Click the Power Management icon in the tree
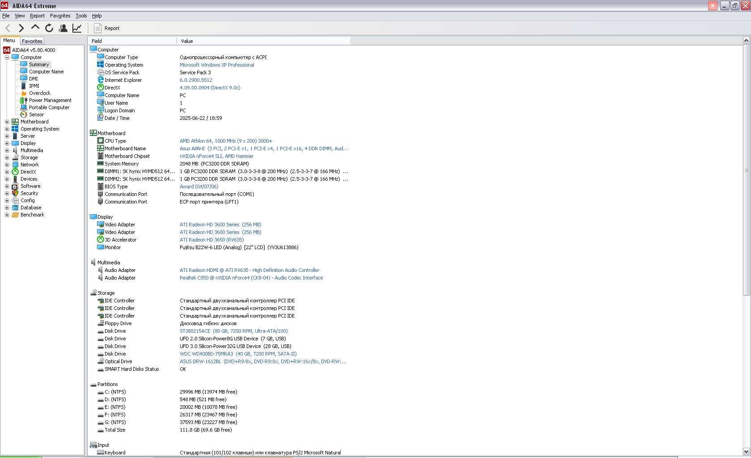751x458 pixels. [x=24, y=100]
